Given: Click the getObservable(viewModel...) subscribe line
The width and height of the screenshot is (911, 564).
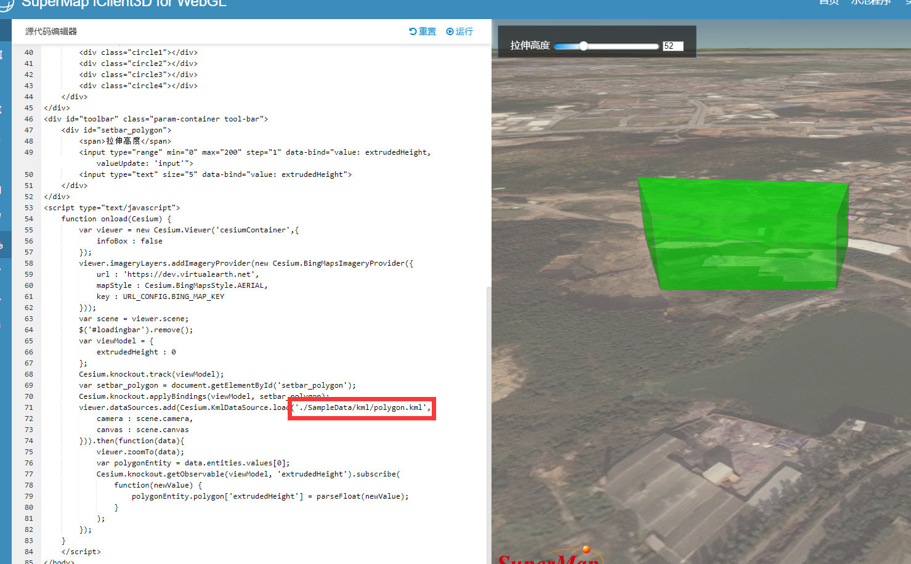Looking at the screenshot, I should pyautogui.click(x=248, y=474).
